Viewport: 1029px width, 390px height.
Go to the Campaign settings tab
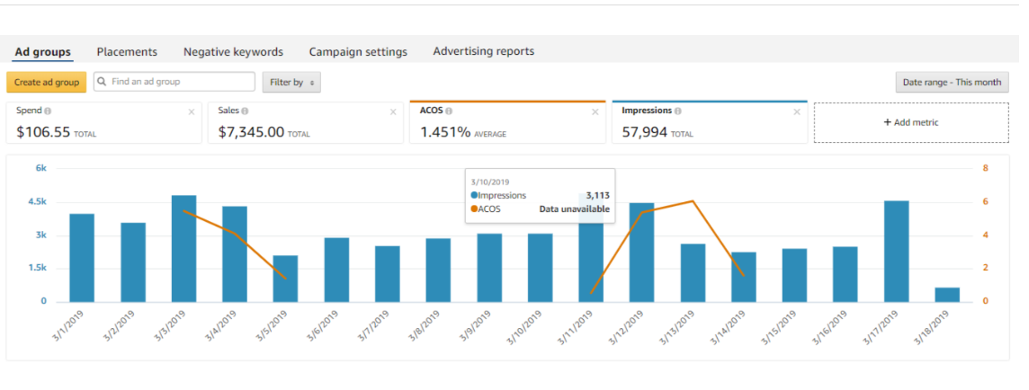tap(358, 52)
